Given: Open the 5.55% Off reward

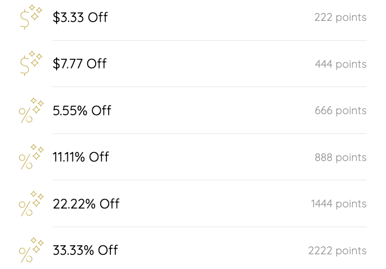Looking at the screenshot, I should [x=82, y=111].
